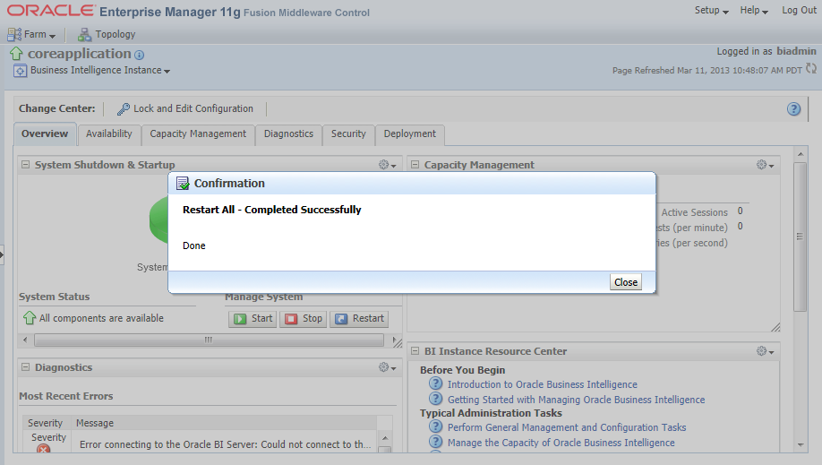Viewport: 822px width, 465px height.
Task: Click the error severity icon in Diagnostics
Action: 44,449
